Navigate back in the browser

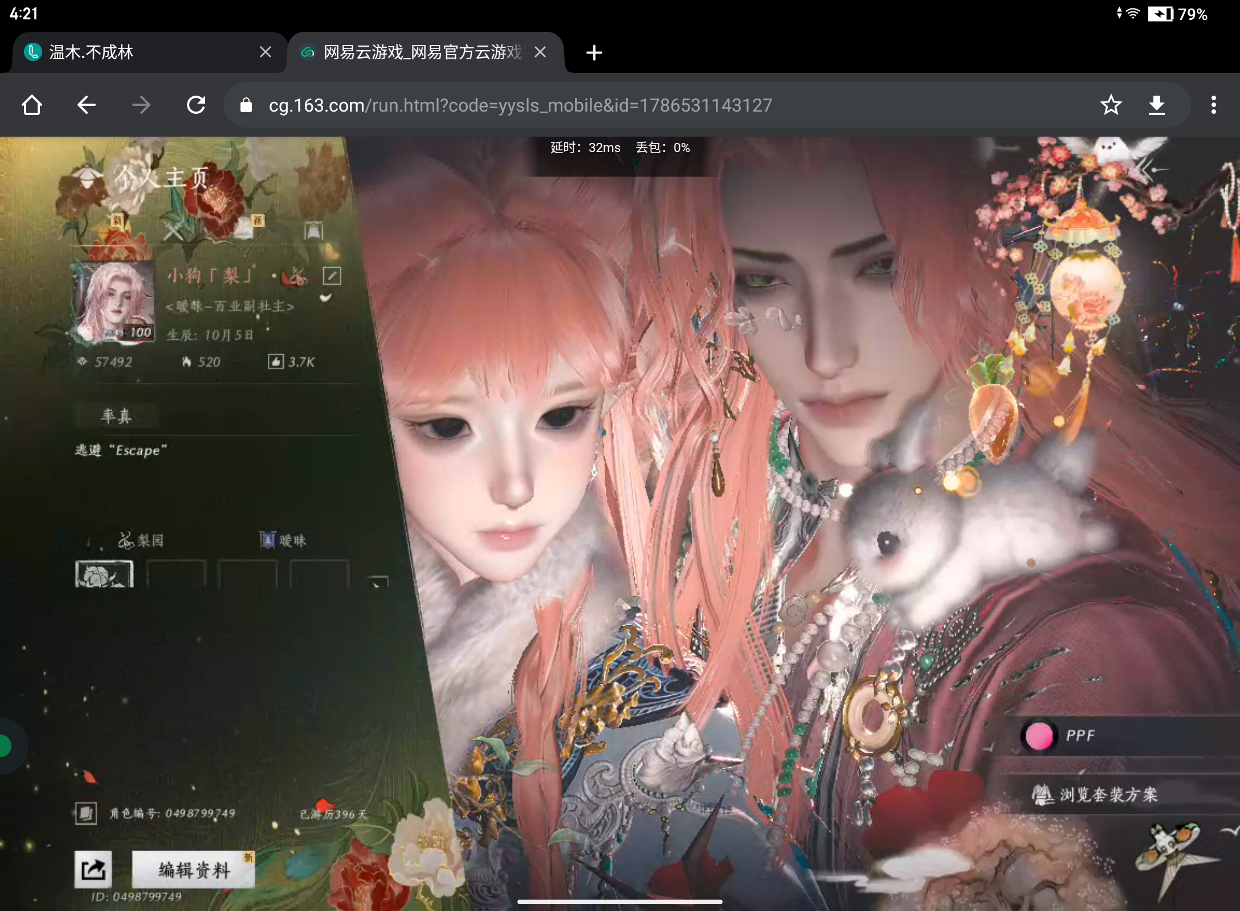[x=87, y=105]
